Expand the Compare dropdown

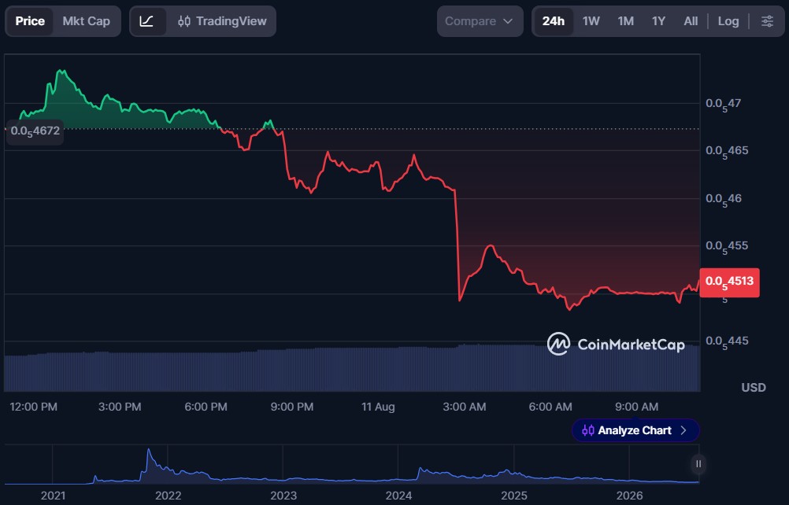click(x=480, y=21)
